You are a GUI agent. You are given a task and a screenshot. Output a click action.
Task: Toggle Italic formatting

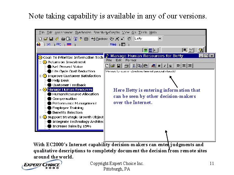point(165,65)
